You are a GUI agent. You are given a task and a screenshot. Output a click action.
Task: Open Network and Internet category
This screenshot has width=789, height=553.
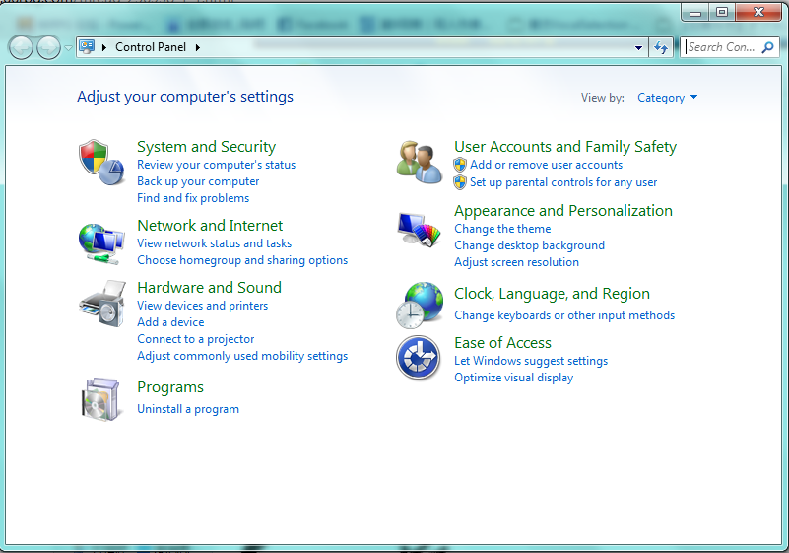tap(210, 225)
